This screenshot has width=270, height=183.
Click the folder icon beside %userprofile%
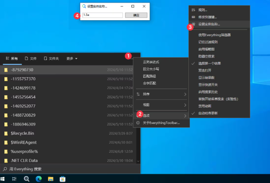6,151
